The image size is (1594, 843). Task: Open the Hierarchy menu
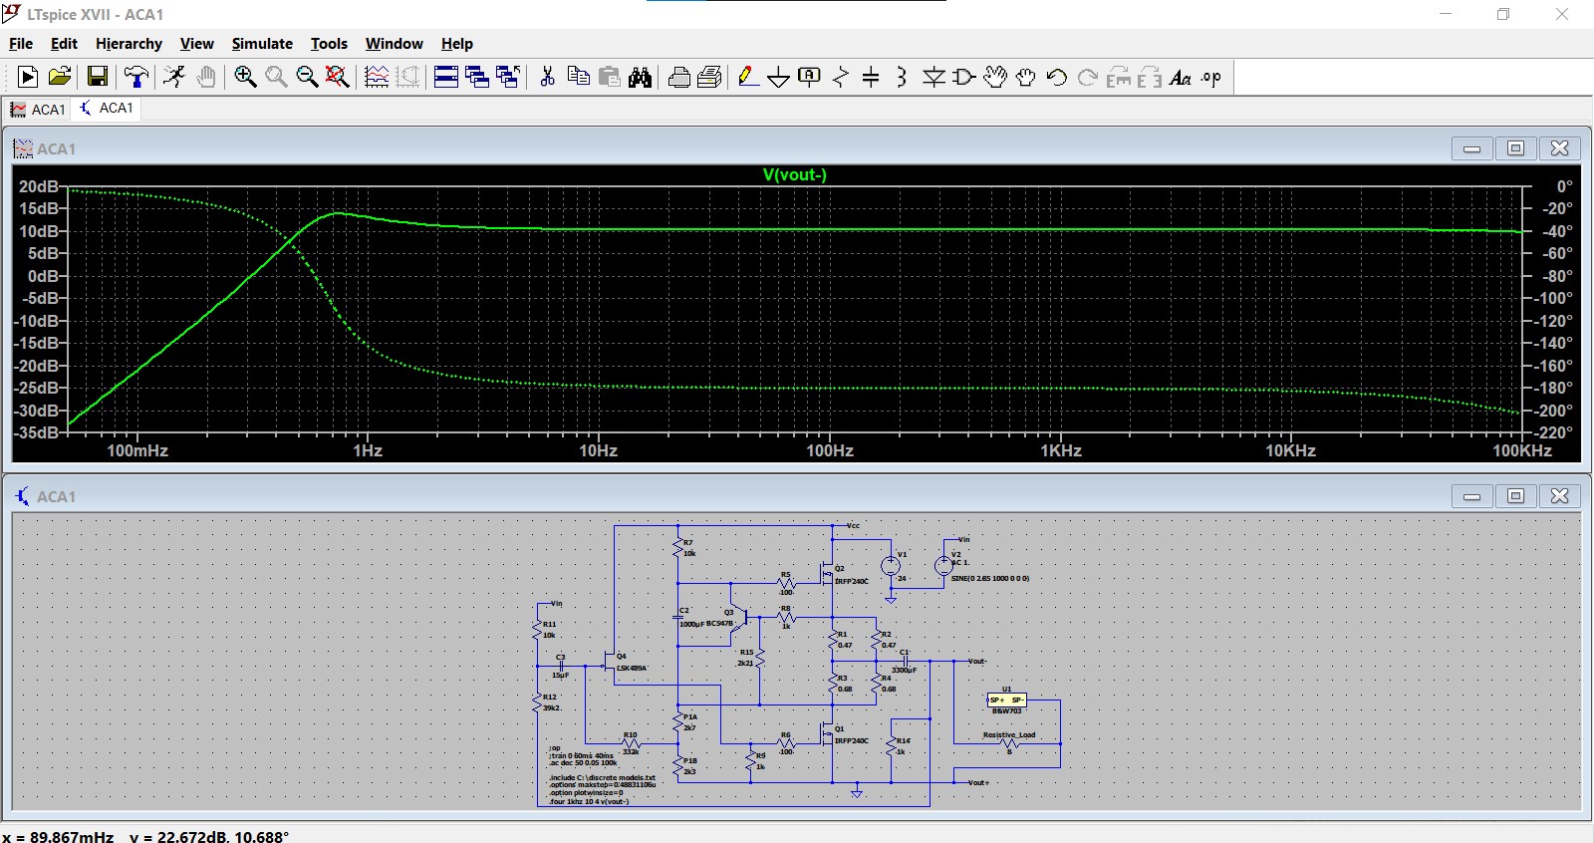pyautogui.click(x=129, y=44)
